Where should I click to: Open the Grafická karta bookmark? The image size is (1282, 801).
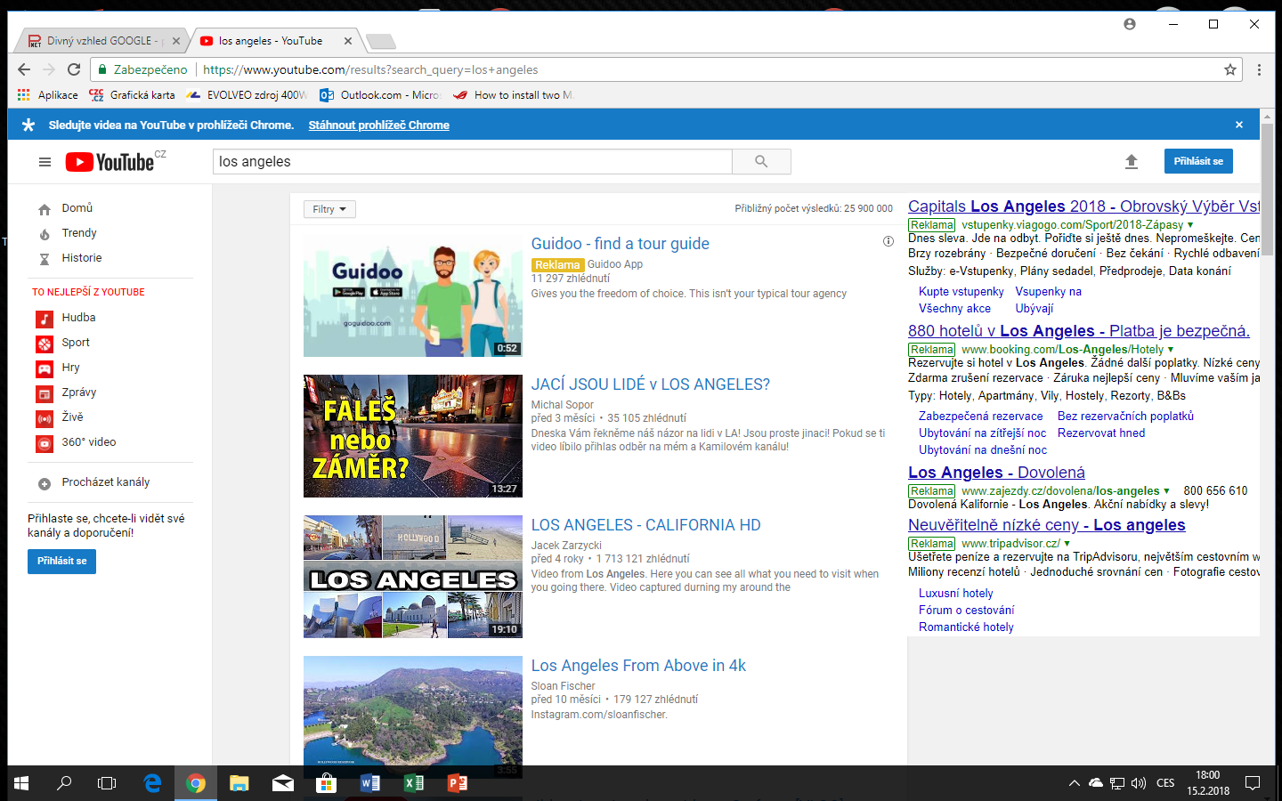[132, 95]
